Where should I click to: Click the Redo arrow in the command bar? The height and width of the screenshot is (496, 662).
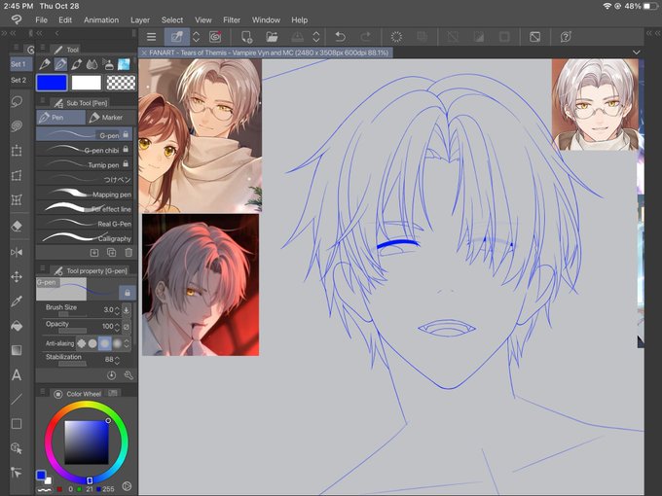pyautogui.click(x=366, y=37)
